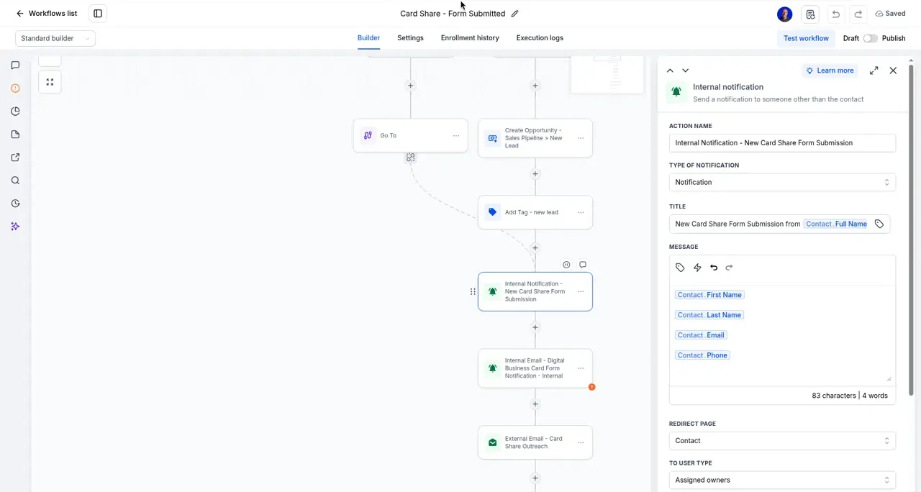Select Internal Email Digital Business Card node
Viewport: 921px width, 492px height.
click(x=535, y=368)
